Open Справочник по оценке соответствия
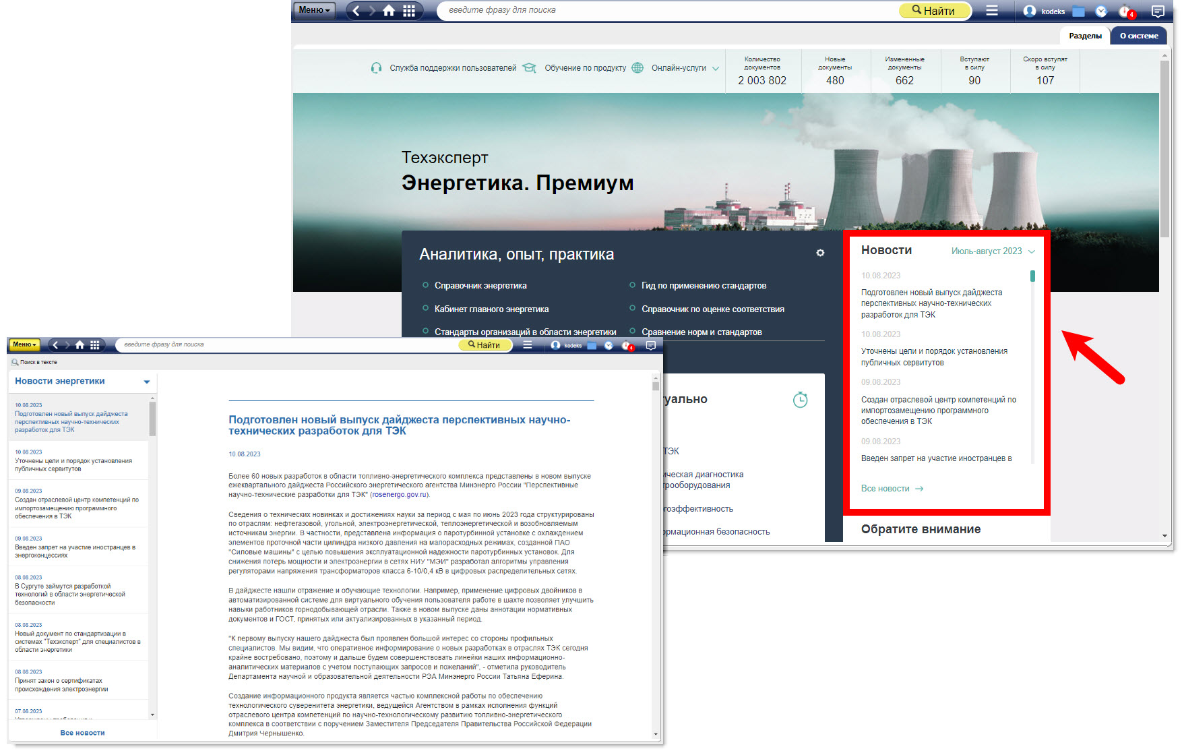Screen dimensions: 1182x755 pyautogui.click(x=712, y=309)
